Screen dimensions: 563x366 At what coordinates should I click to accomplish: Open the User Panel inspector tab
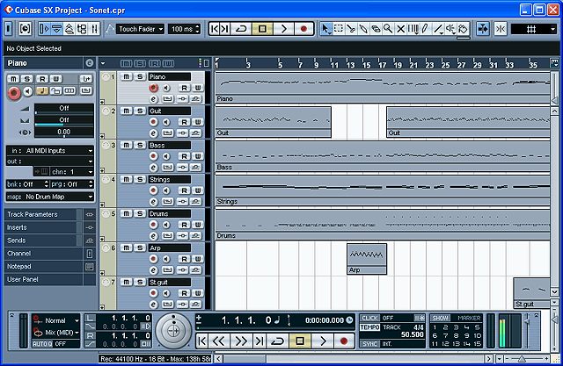click(x=50, y=279)
